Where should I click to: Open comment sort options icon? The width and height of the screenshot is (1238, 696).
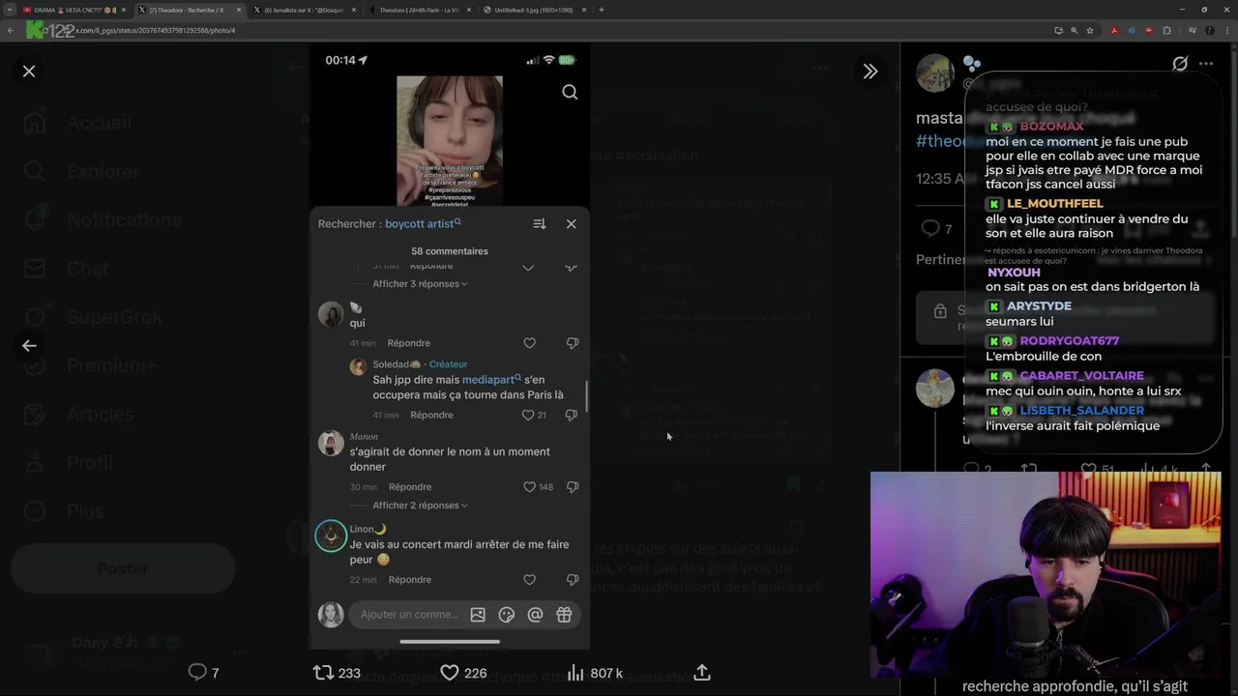pos(540,223)
